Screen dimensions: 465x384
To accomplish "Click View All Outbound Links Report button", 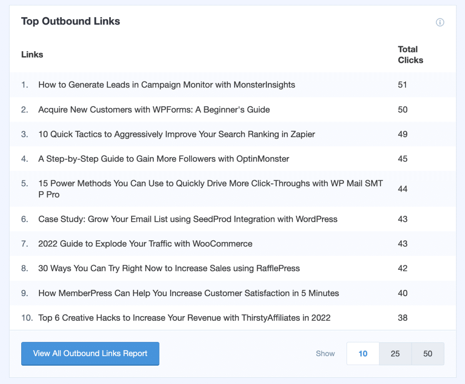I will pos(90,354).
